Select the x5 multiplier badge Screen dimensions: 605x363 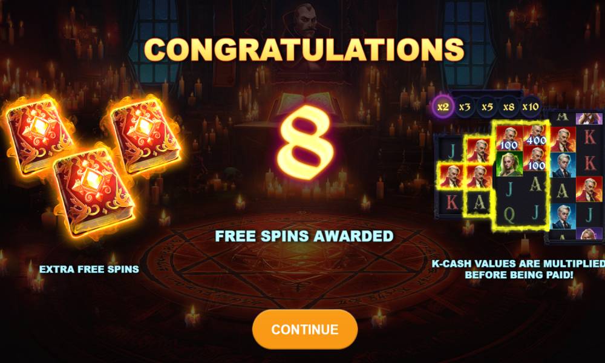tap(486, 106)
